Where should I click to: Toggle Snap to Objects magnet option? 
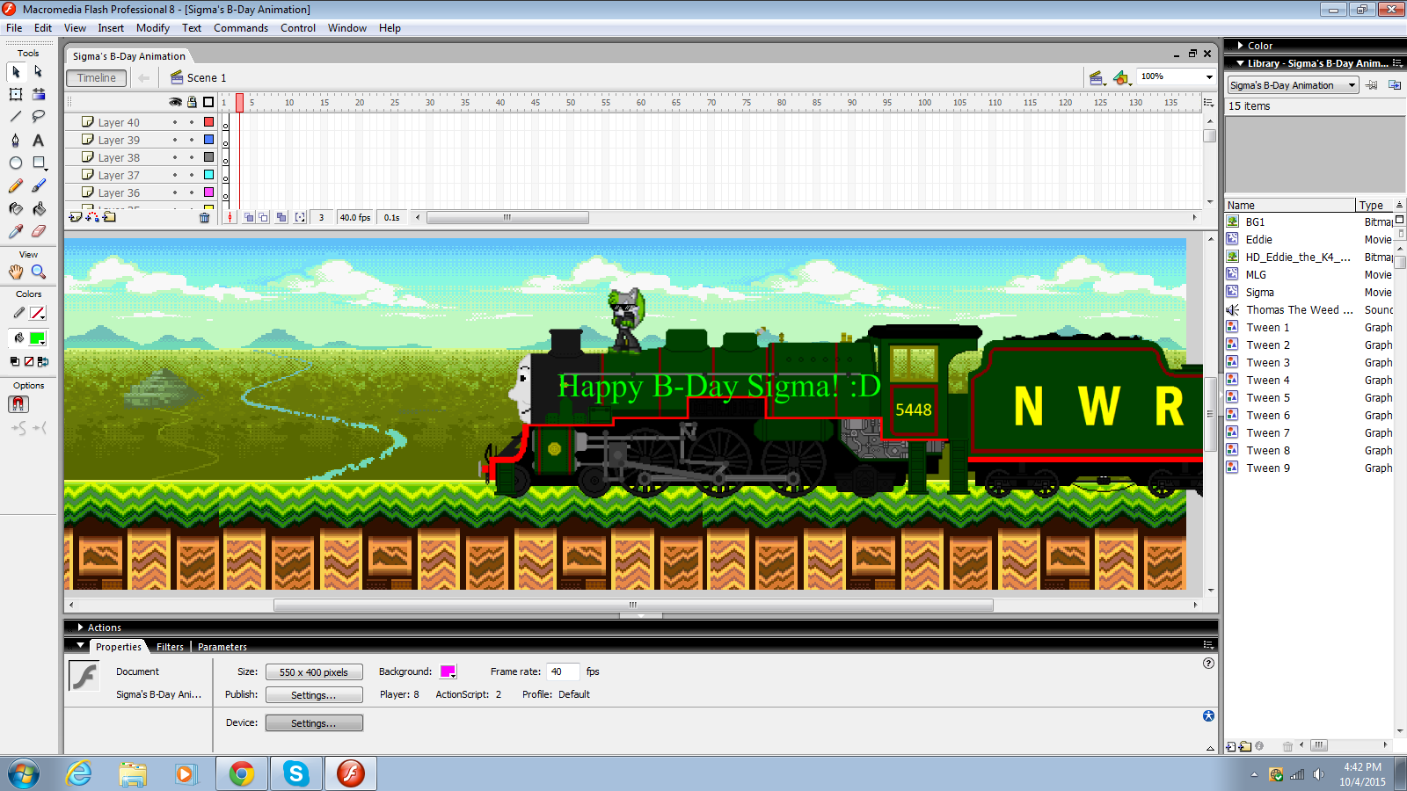point(18,404)
